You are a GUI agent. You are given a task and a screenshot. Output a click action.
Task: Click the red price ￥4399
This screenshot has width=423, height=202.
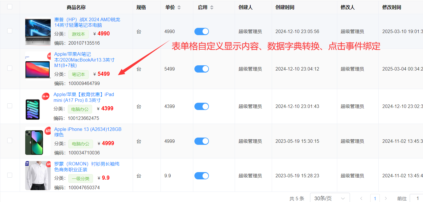point(105,109)
